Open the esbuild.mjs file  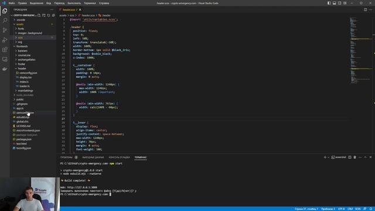coord(23,117)
